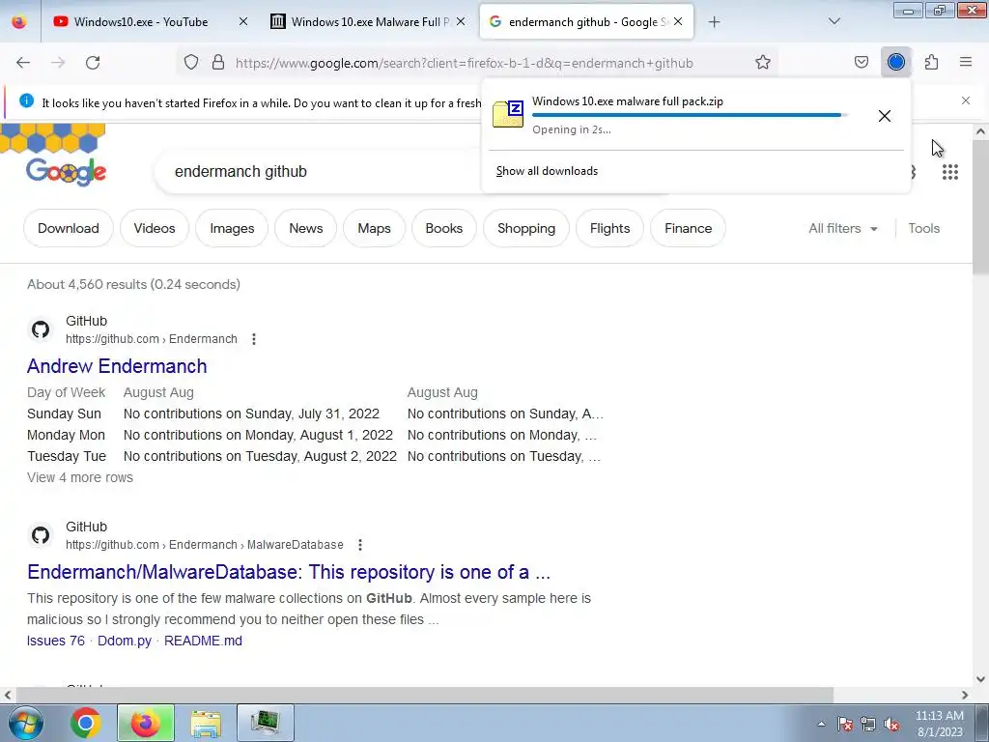Select the endermanch github Google Search tab
This screenshot has width=989, height=742.
tap(586, 22)
